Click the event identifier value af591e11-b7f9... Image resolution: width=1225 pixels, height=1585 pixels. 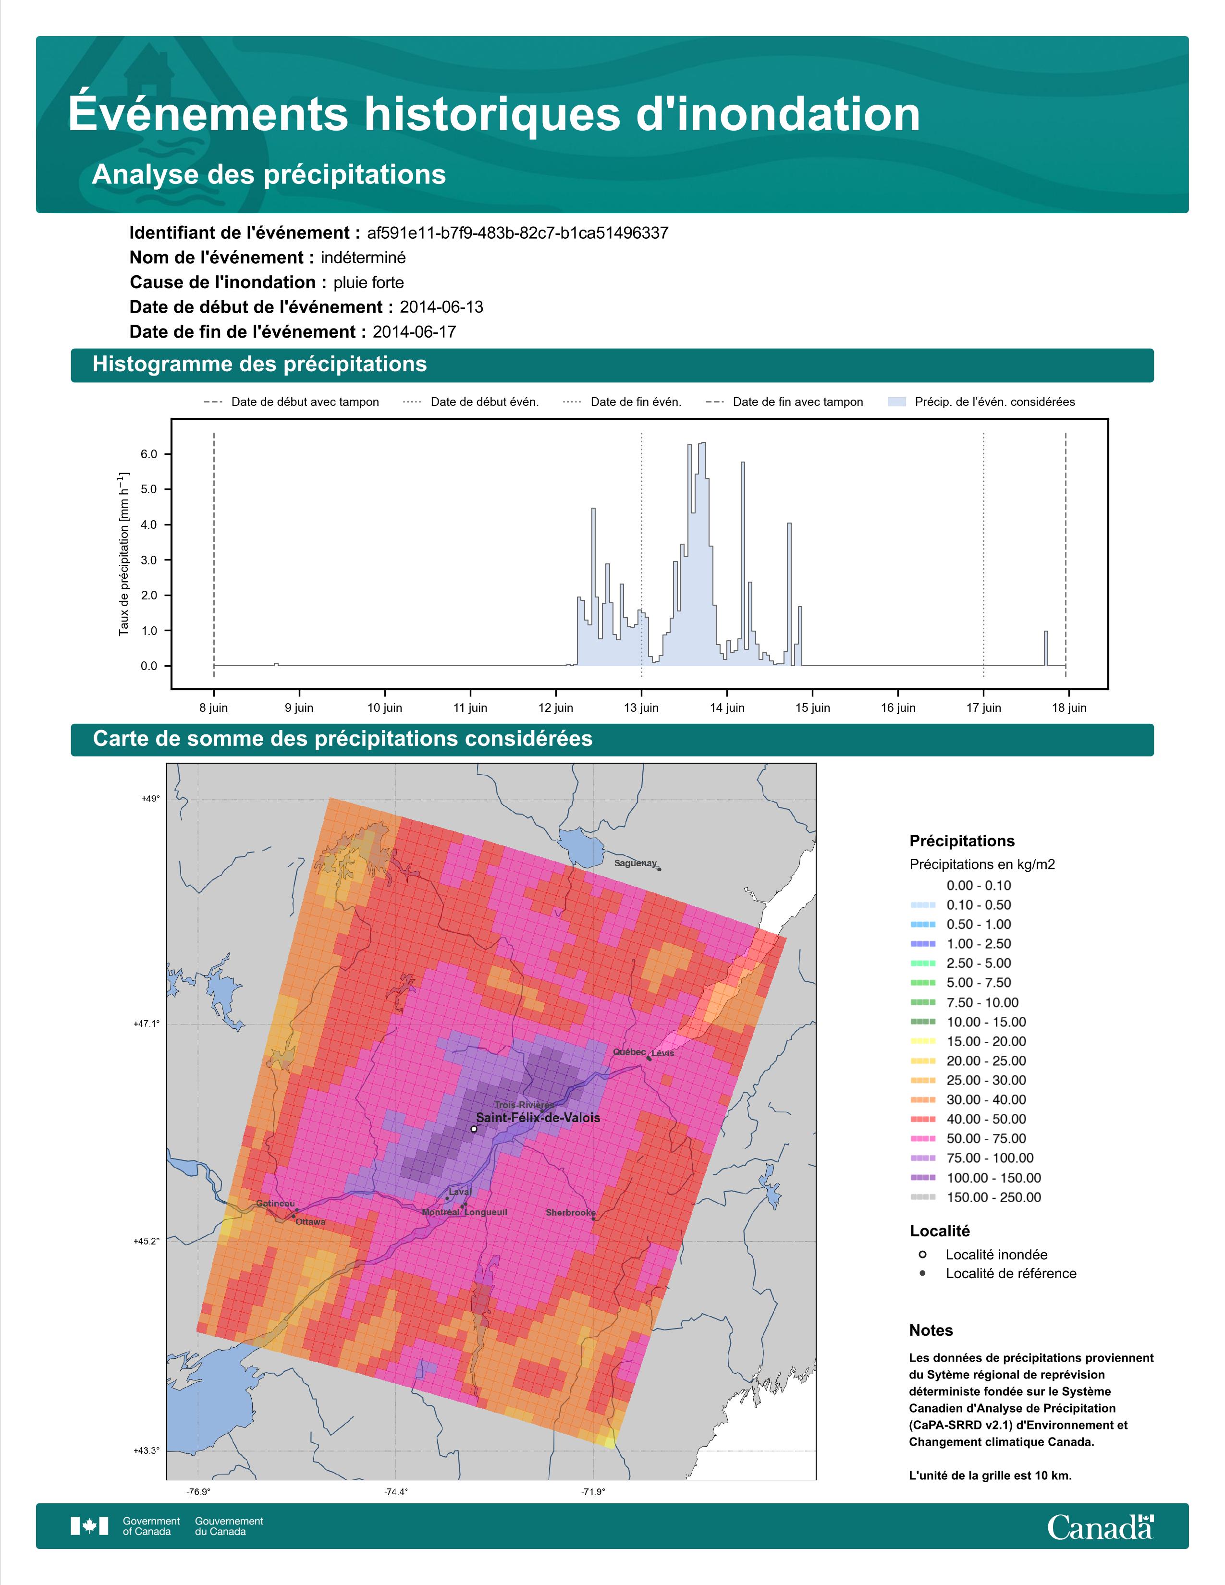point(517,233)
